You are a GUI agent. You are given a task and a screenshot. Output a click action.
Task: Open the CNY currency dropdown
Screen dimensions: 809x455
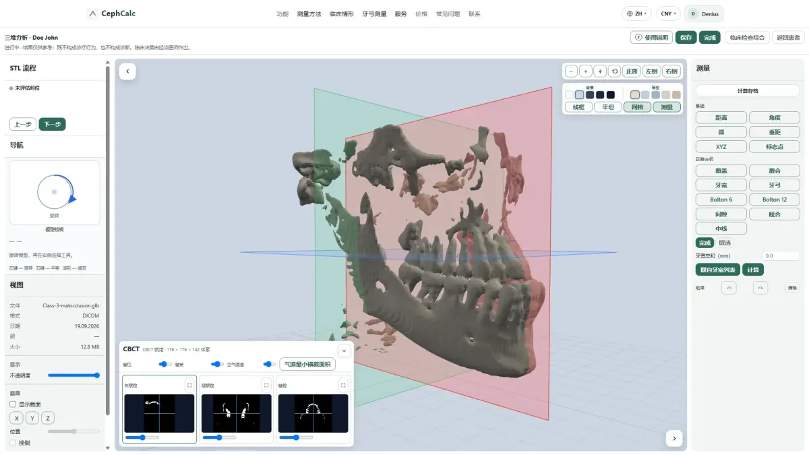click(669, 13)
